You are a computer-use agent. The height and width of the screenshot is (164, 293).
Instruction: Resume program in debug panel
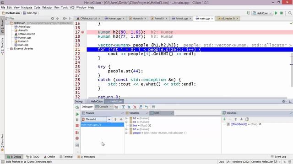point(77,114)
